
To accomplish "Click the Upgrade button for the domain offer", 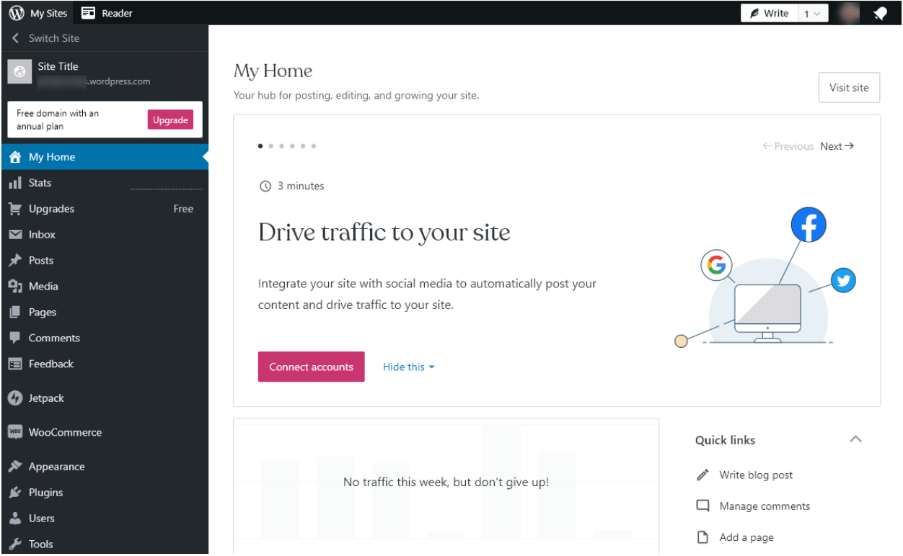I will point(170,120).
